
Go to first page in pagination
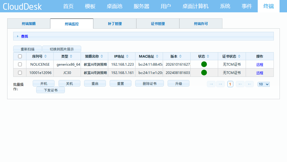pyautogui.click(x=211, y=84)
